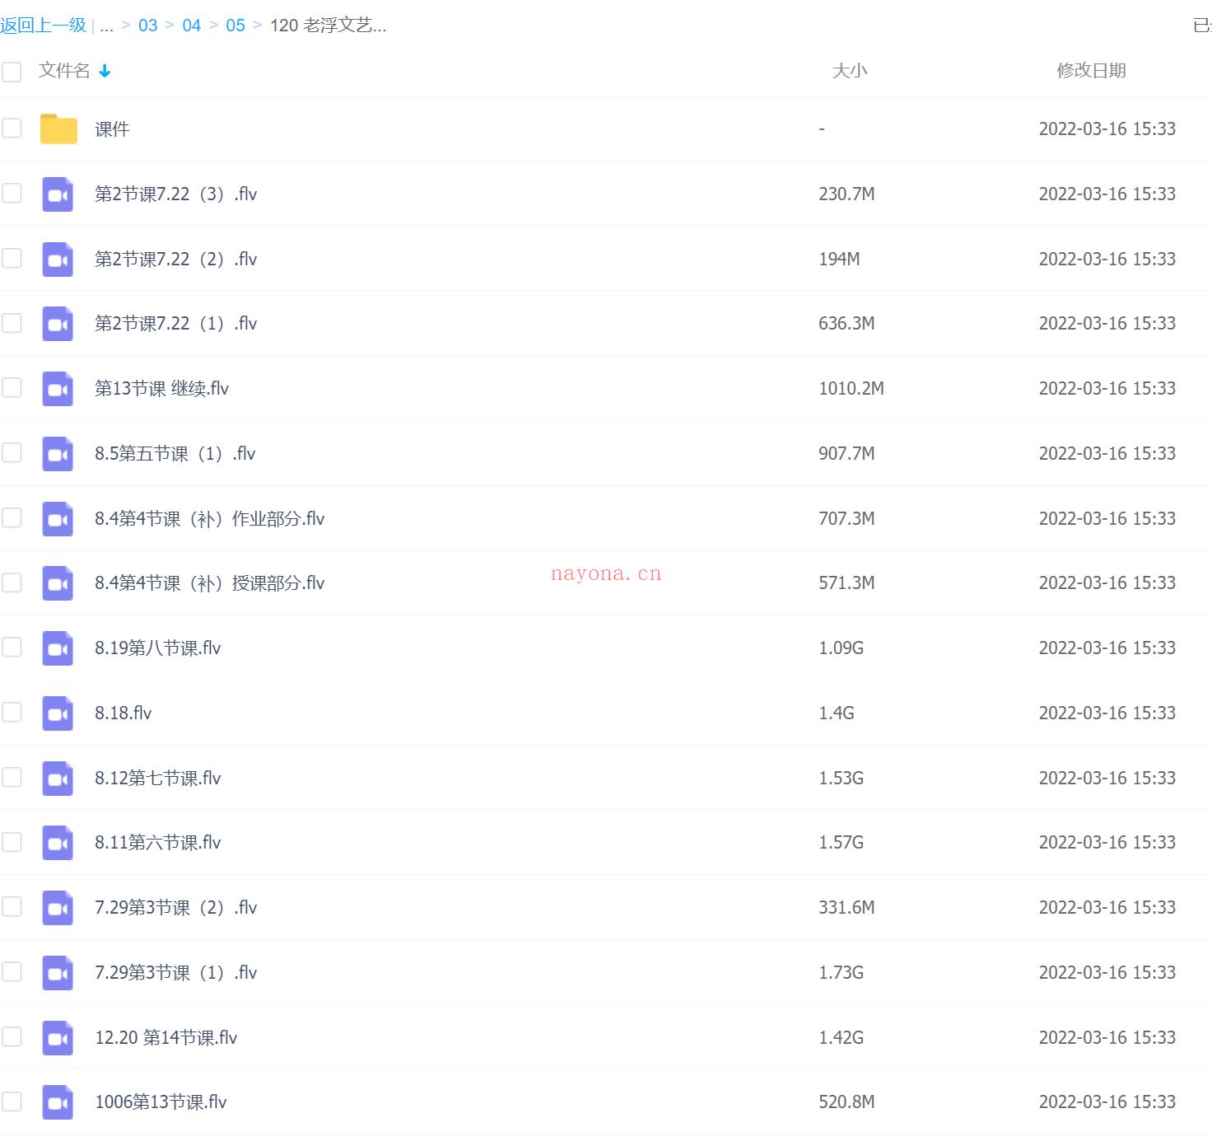The height and width of the screenshot is (1146, 1212).
Task: Click size value 1010.2M
Action: coord(851,389)
